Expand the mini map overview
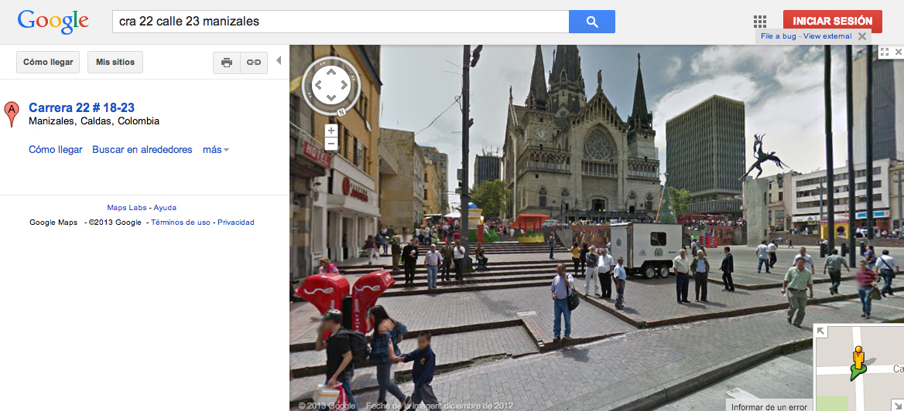The image size is (904, 411). point(822,331)
